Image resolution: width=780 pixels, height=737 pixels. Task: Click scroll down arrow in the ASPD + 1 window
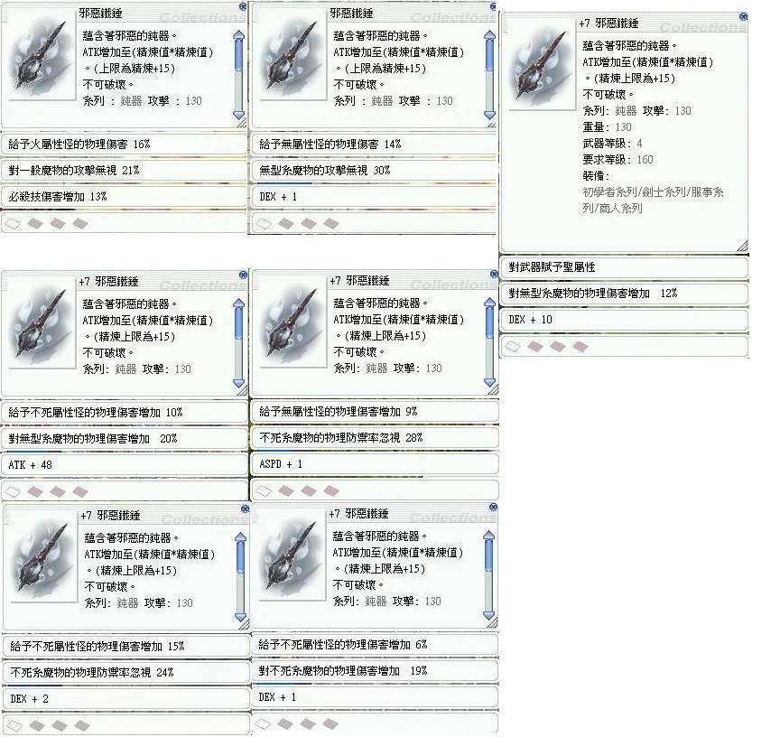pyautogui.click(x=489, y=382)
